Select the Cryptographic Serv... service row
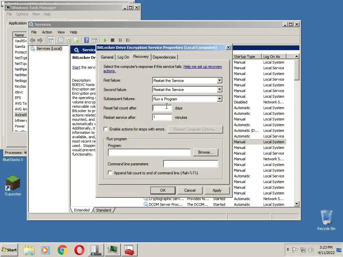This screenshot has height=257, width=343. 215,199
